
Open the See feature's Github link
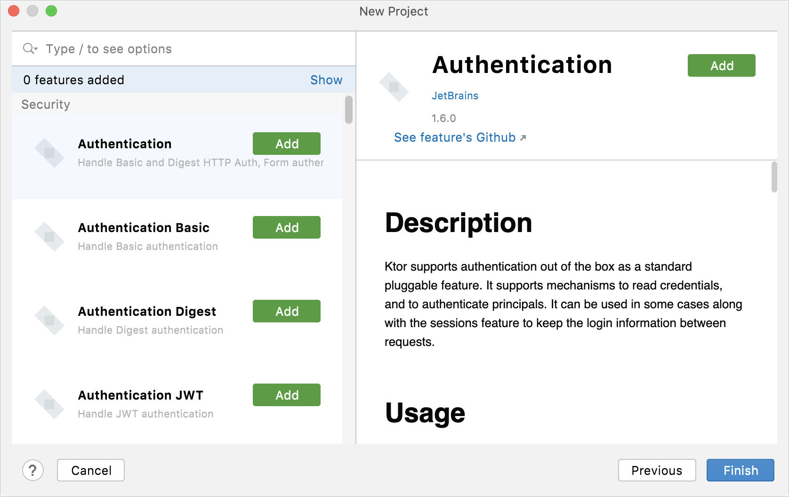click(x=454, y=137)
